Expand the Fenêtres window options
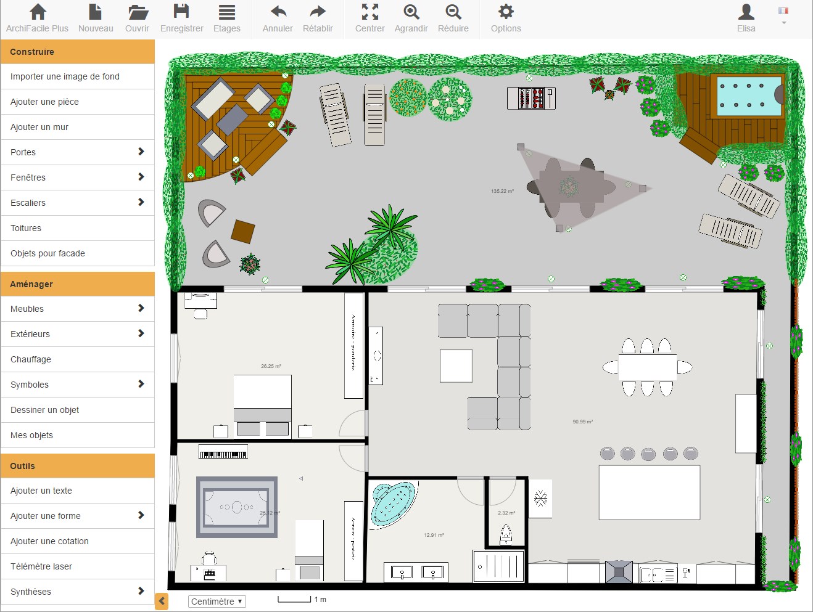 pyautogui.click(x=77, y=177)
